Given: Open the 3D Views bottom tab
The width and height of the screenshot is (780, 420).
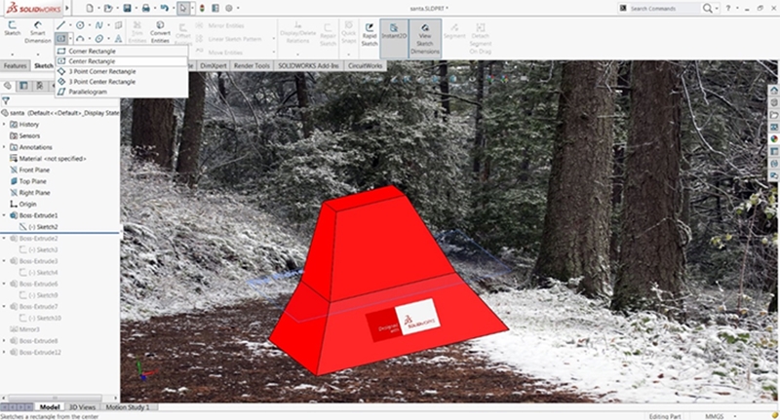Looking at the screenshot, I should [x=82, y=407].
